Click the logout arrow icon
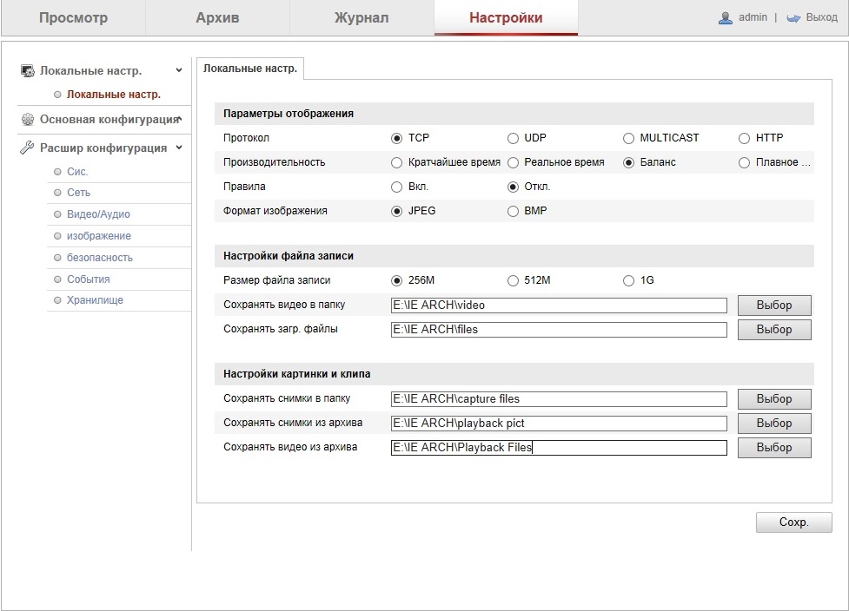This screenshot has width=849, height=611. tap(793, 18)
